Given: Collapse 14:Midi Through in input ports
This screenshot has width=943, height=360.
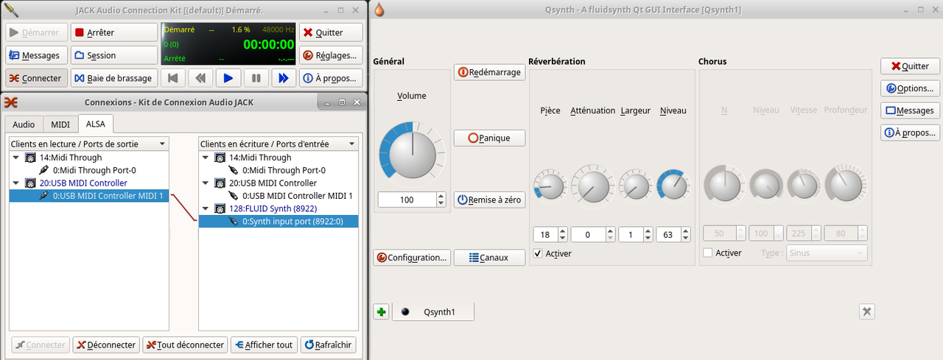Looking at the screenshot, I should tap(206, 158).
